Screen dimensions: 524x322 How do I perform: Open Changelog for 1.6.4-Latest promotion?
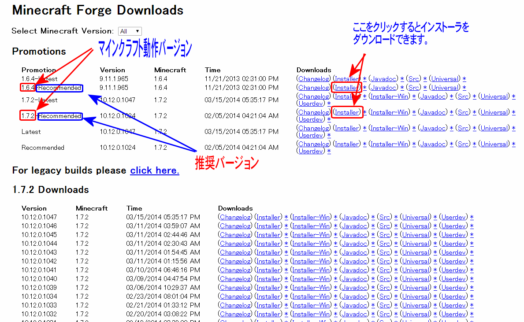[313, 79]
